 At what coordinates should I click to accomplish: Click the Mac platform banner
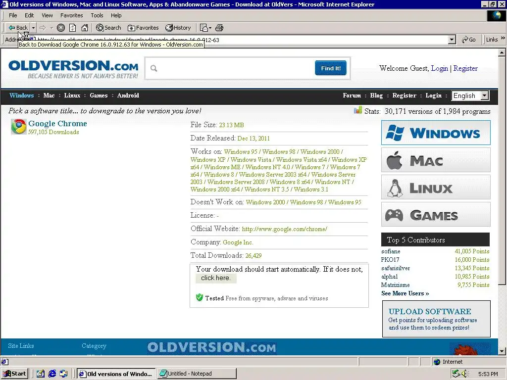click(436, 160)
